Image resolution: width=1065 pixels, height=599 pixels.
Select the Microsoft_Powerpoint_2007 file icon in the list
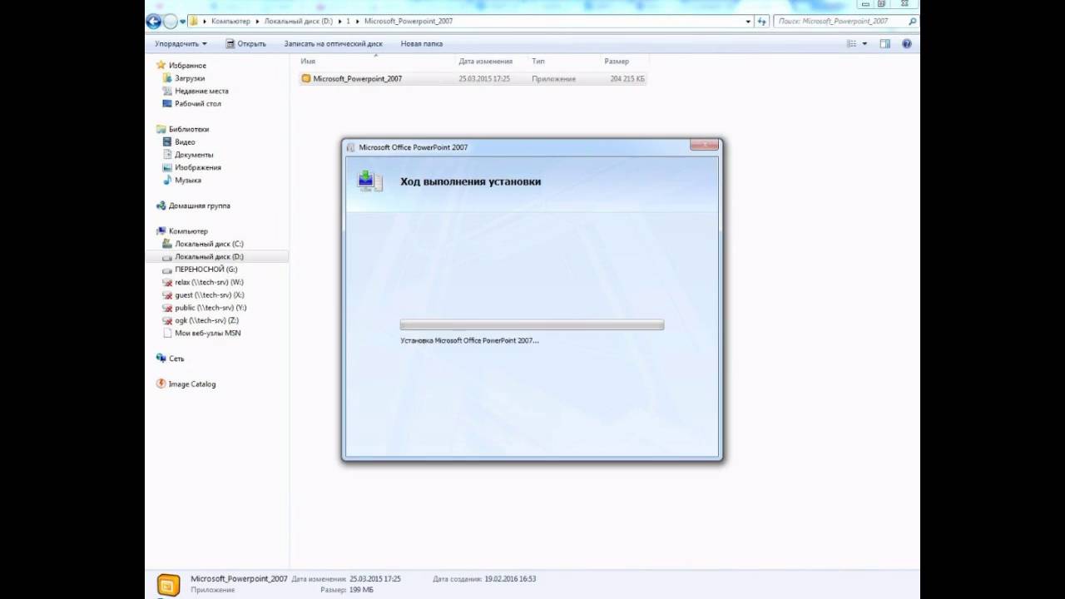306,78
